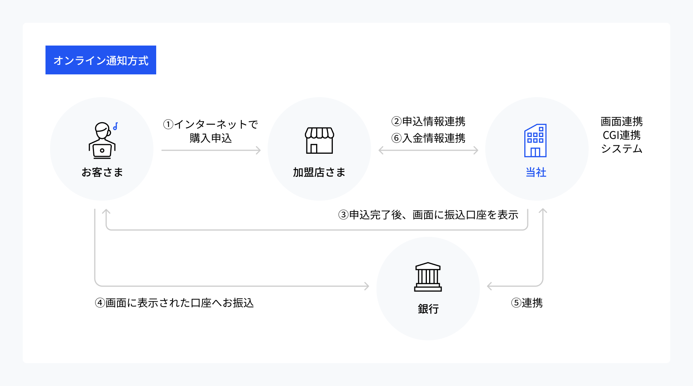Select the 銀行 label
The image size is (693, 386).
pyautogui.click(x=428, y=309)
